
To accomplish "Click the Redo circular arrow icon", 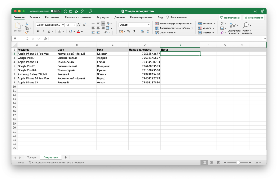I will (90, 11).
